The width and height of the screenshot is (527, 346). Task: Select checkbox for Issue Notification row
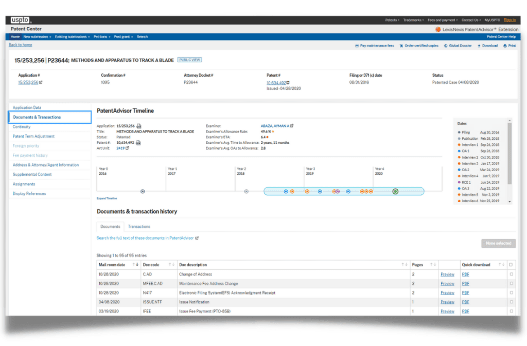point(511,302)
